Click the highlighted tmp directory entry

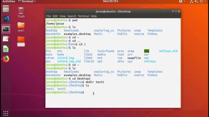[147, 51]
